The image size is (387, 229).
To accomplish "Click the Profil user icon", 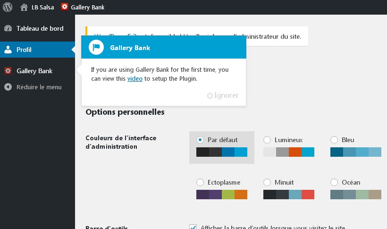I will 8,50.
